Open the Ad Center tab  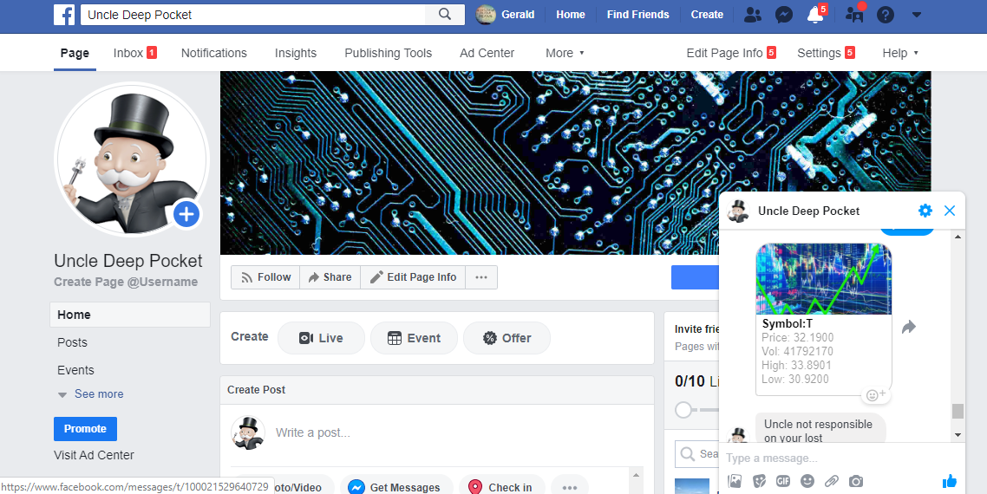[x=487, y=53]
